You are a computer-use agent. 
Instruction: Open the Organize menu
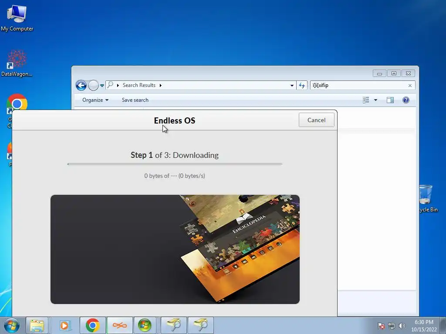pyautogui.click(x=95, y=100)
